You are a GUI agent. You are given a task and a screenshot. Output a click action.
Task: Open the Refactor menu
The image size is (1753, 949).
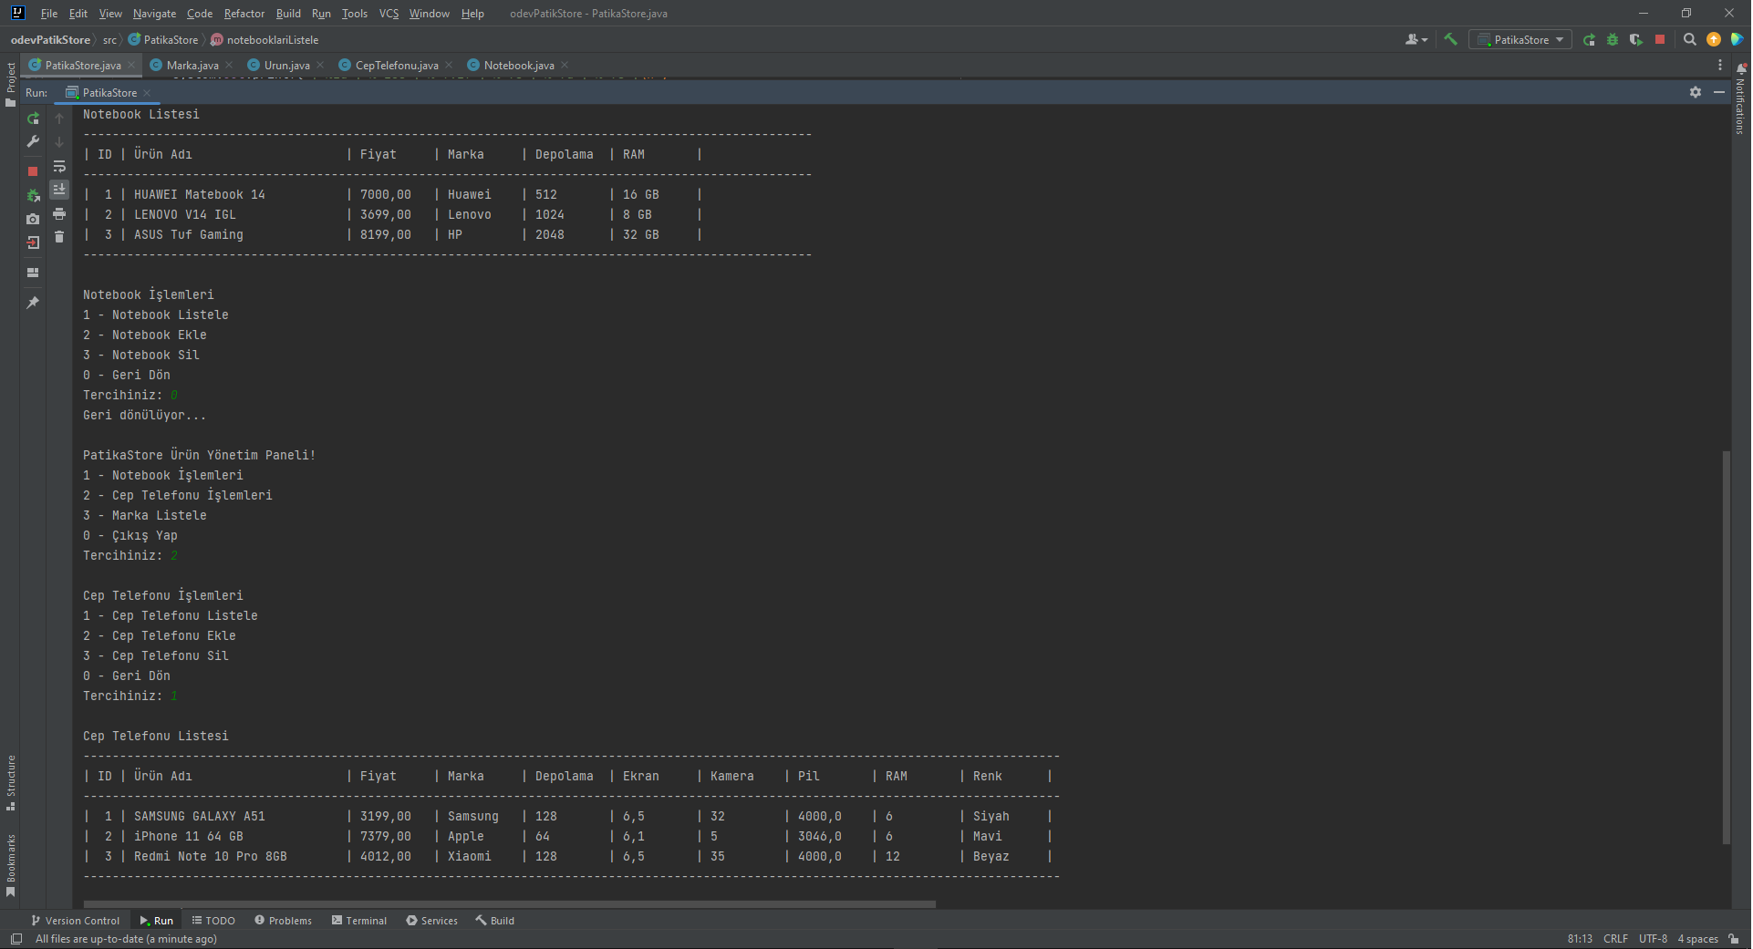(244, 14)
